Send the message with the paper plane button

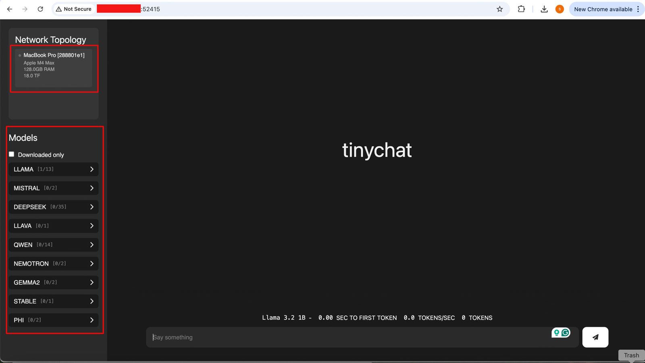click(x=595, y=337)
